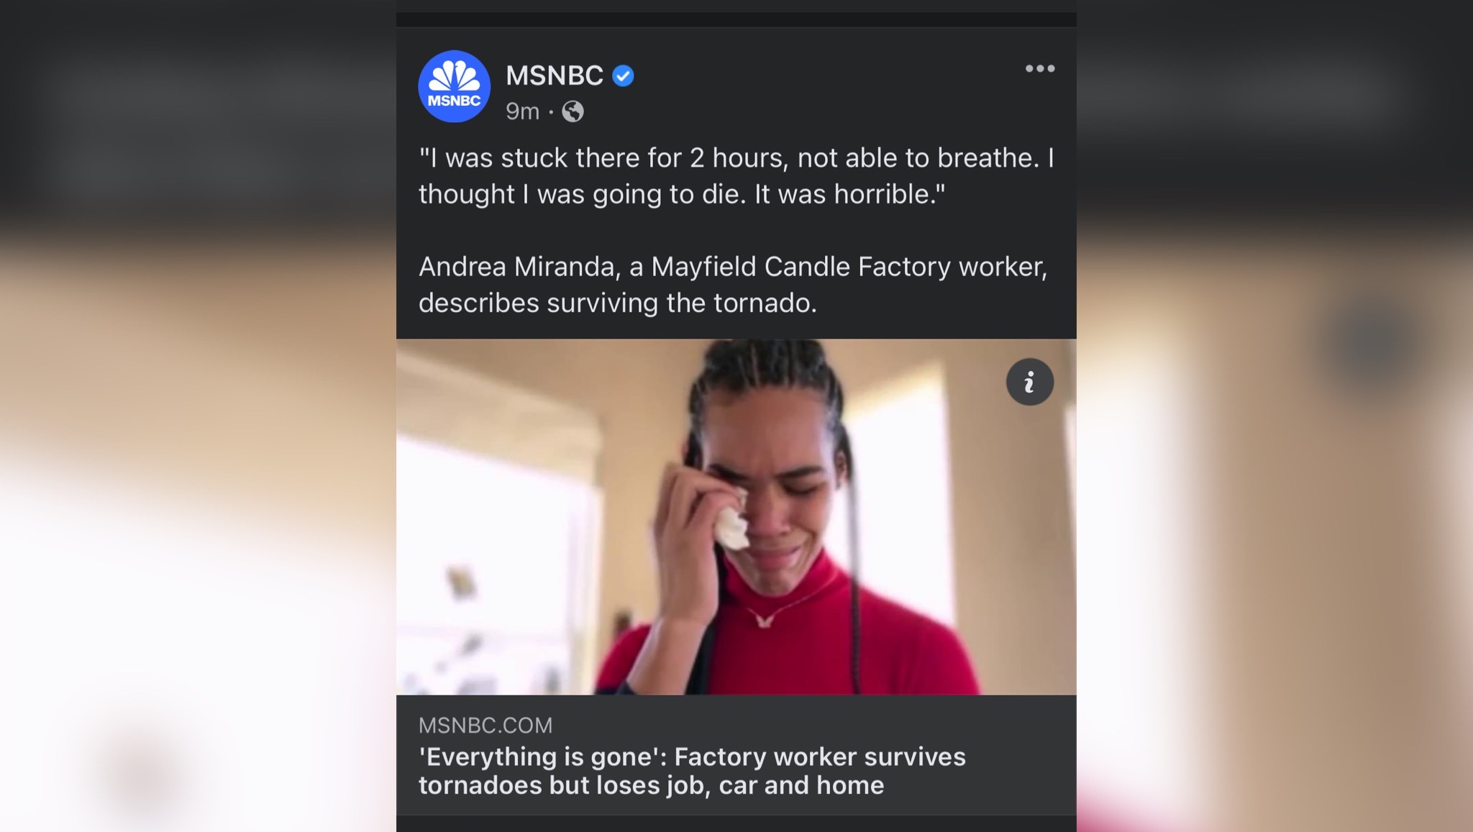Click the globe public-visibility icon
This screenshot has height=832, width=1473.
(x=573, y=111)
